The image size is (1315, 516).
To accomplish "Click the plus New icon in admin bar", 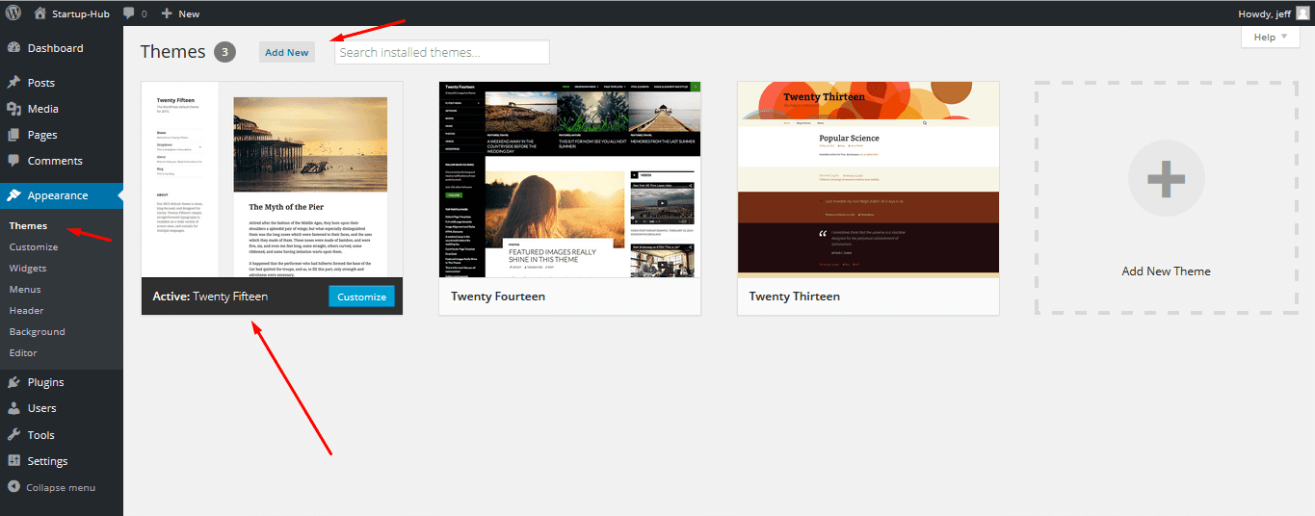I will (167, 13).
